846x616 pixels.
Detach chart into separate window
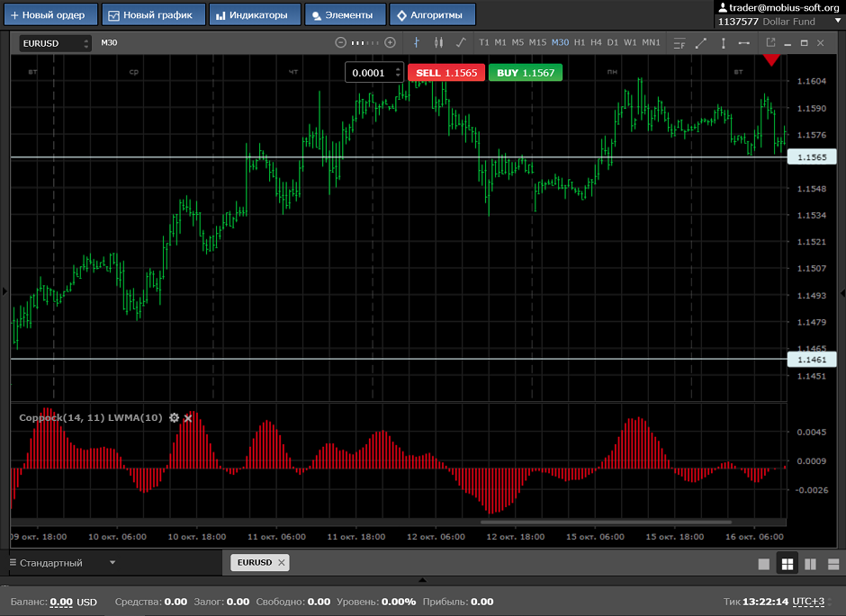pos(770,42)
